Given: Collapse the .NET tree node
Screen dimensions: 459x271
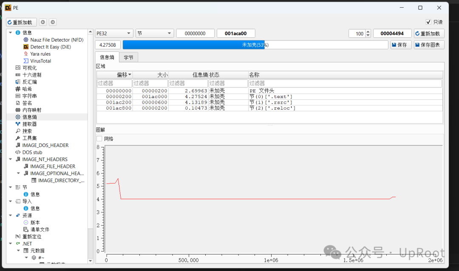Looking at the screenshot, I should (11, 243).
